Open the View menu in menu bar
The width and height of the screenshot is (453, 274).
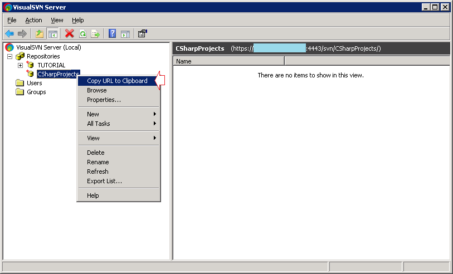57,20
